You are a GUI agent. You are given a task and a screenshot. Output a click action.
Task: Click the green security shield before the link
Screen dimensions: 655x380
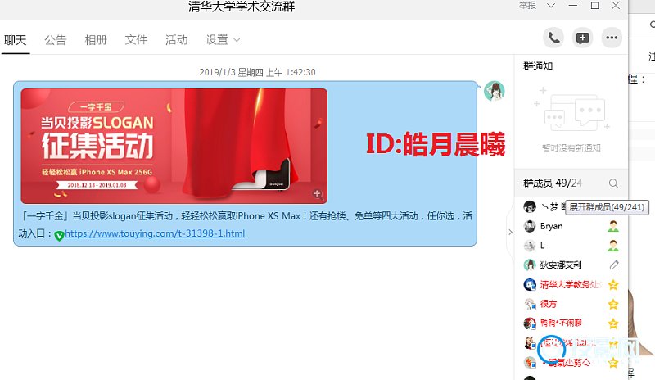59,235
